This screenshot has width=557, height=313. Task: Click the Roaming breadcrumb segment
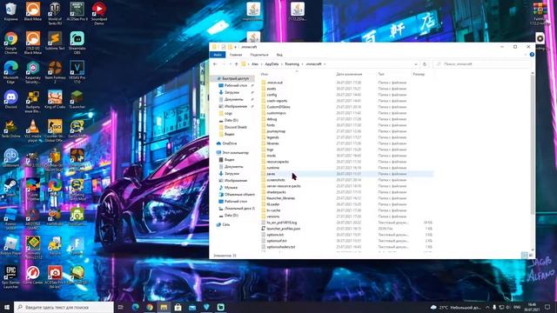pyautogui.click(x=292, y=64)
